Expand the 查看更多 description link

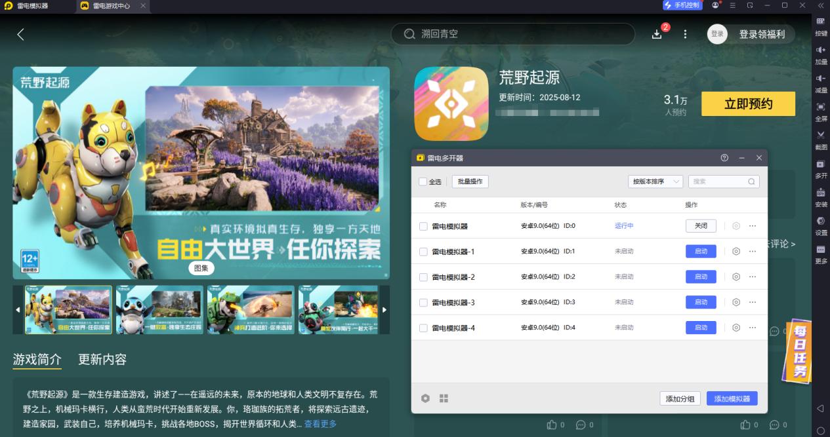[320, 424]
